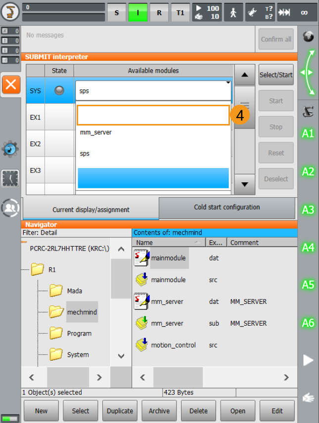319x423 pixels.
Task: Click the orange X close window button
Action: click(x=11, y=85)
